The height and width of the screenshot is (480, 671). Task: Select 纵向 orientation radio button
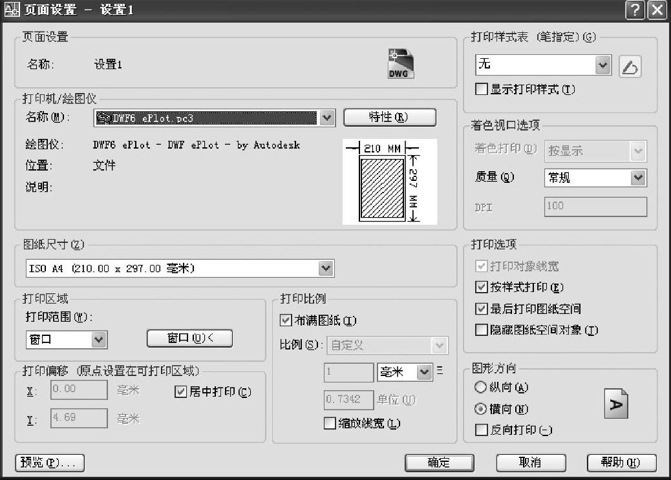480,387
